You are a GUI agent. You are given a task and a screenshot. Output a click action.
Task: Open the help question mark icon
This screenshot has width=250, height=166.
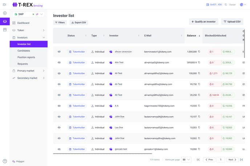[x=5, y=161]
